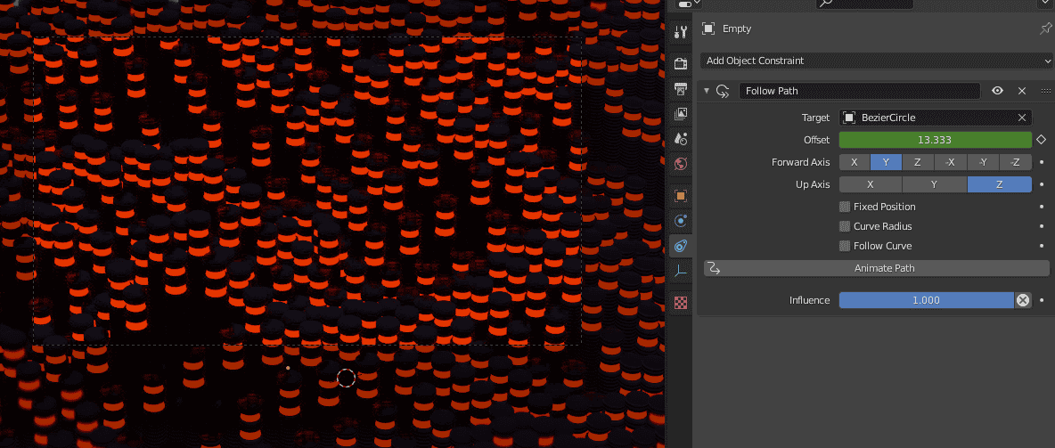Pin the Empty object properties context
The image size is (1055, 448).
[x=1045, y=29]
